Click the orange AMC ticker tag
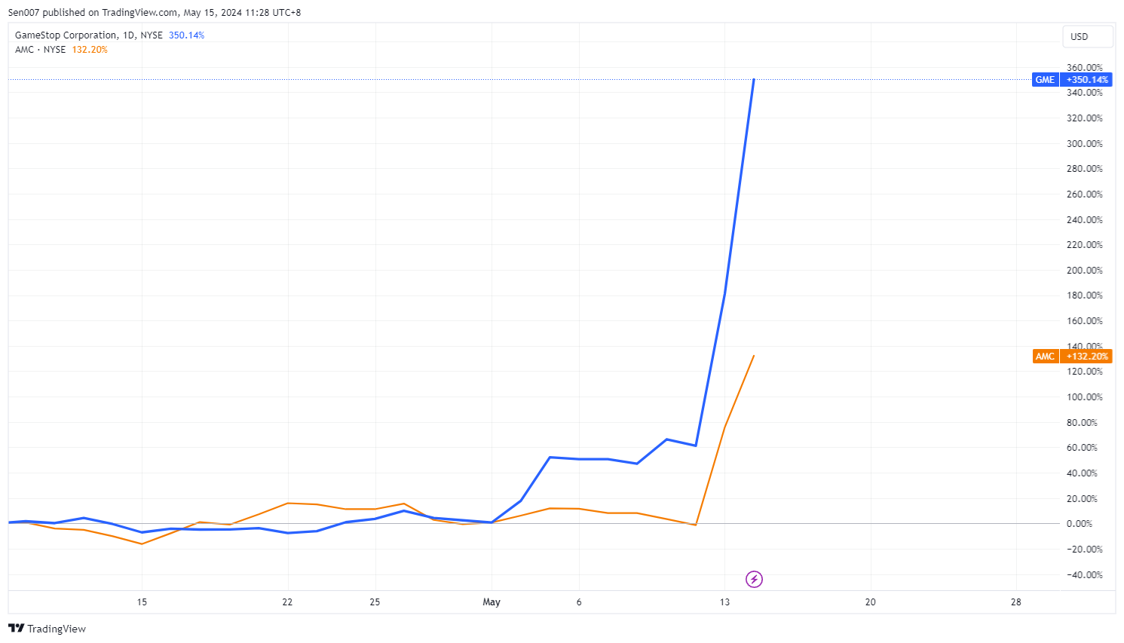 (x=1045, y=357)
